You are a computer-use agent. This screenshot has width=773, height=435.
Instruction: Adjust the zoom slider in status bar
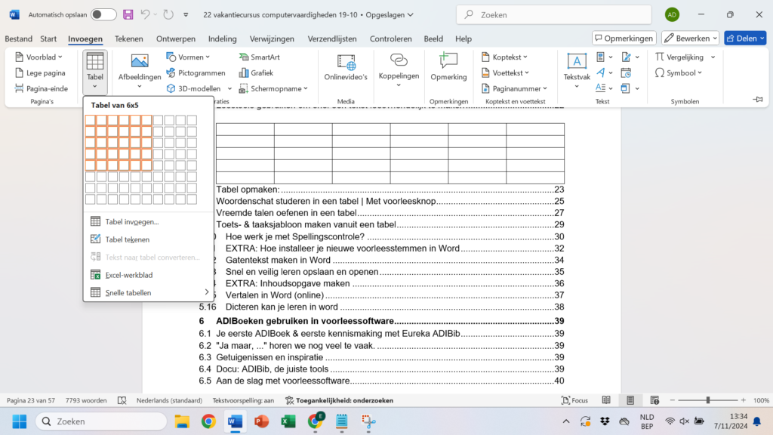click(x=707, y=400)
